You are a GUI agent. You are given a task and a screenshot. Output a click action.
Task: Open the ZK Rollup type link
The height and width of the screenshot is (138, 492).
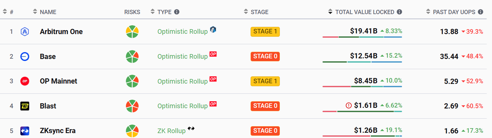coord(171,131)
